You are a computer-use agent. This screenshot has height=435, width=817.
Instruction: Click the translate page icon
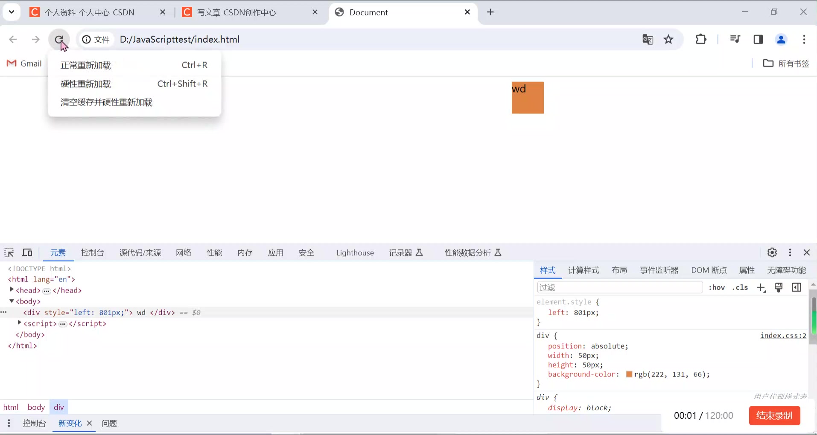pos(648,40)
